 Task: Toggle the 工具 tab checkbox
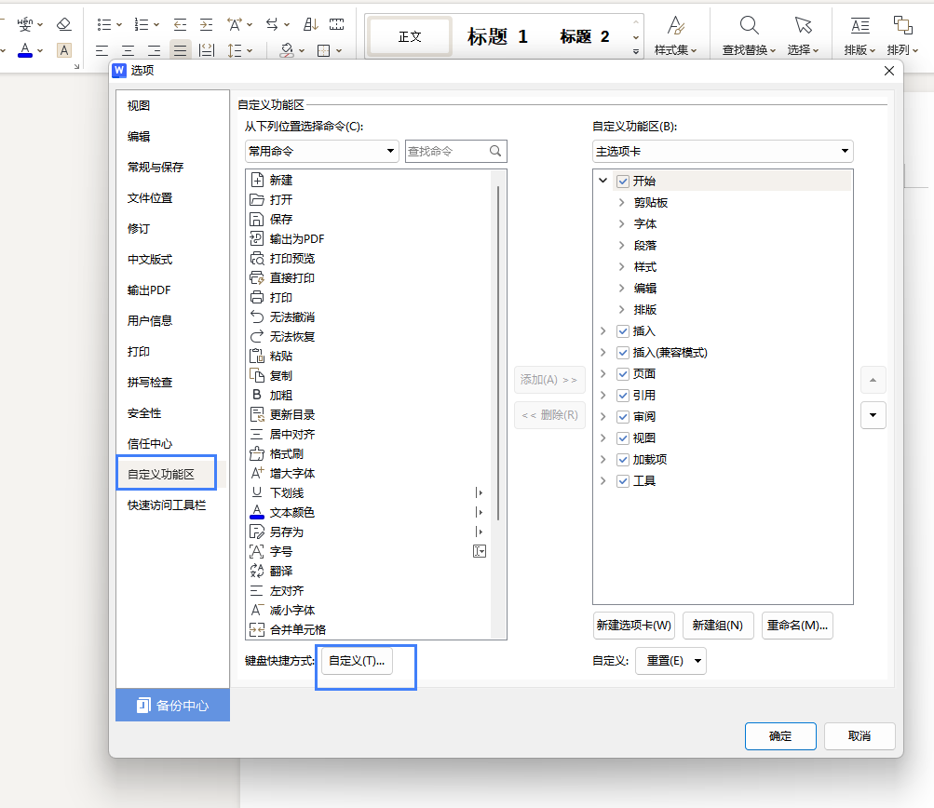click(623, 481)
